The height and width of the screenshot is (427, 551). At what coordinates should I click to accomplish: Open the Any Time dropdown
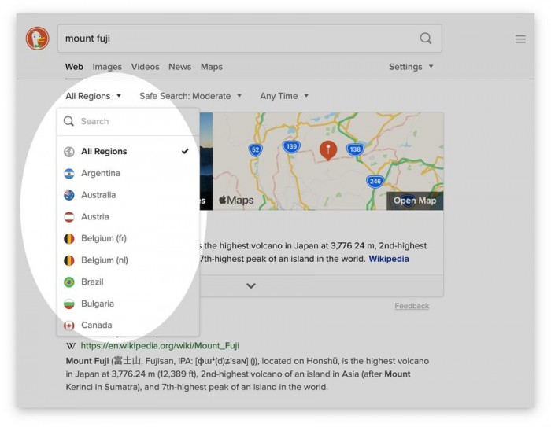(x=284, y=96)
